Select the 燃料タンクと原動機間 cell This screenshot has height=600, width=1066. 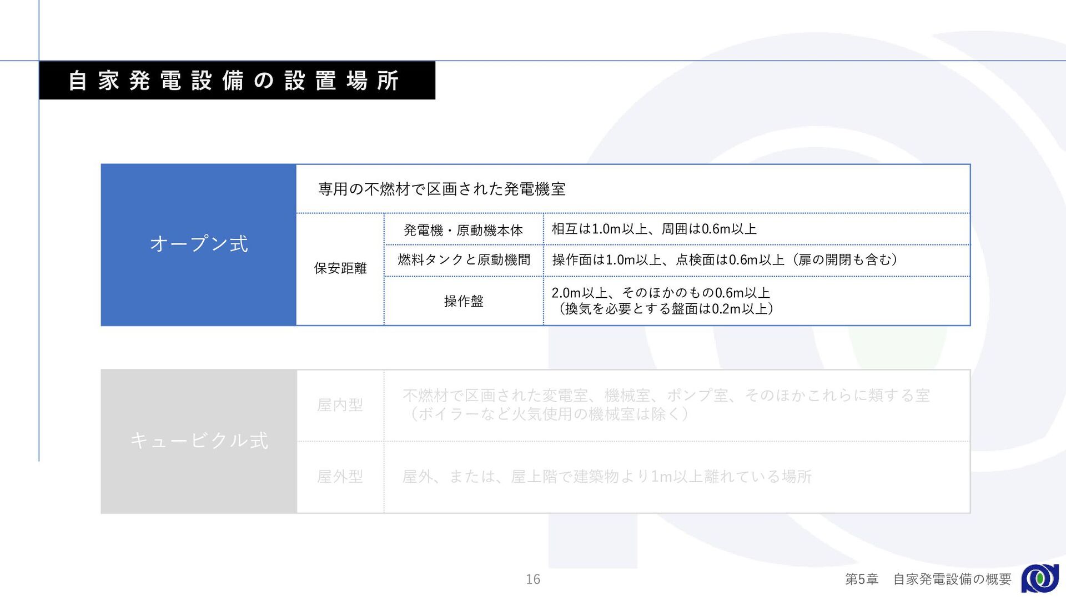pos(464,260)
